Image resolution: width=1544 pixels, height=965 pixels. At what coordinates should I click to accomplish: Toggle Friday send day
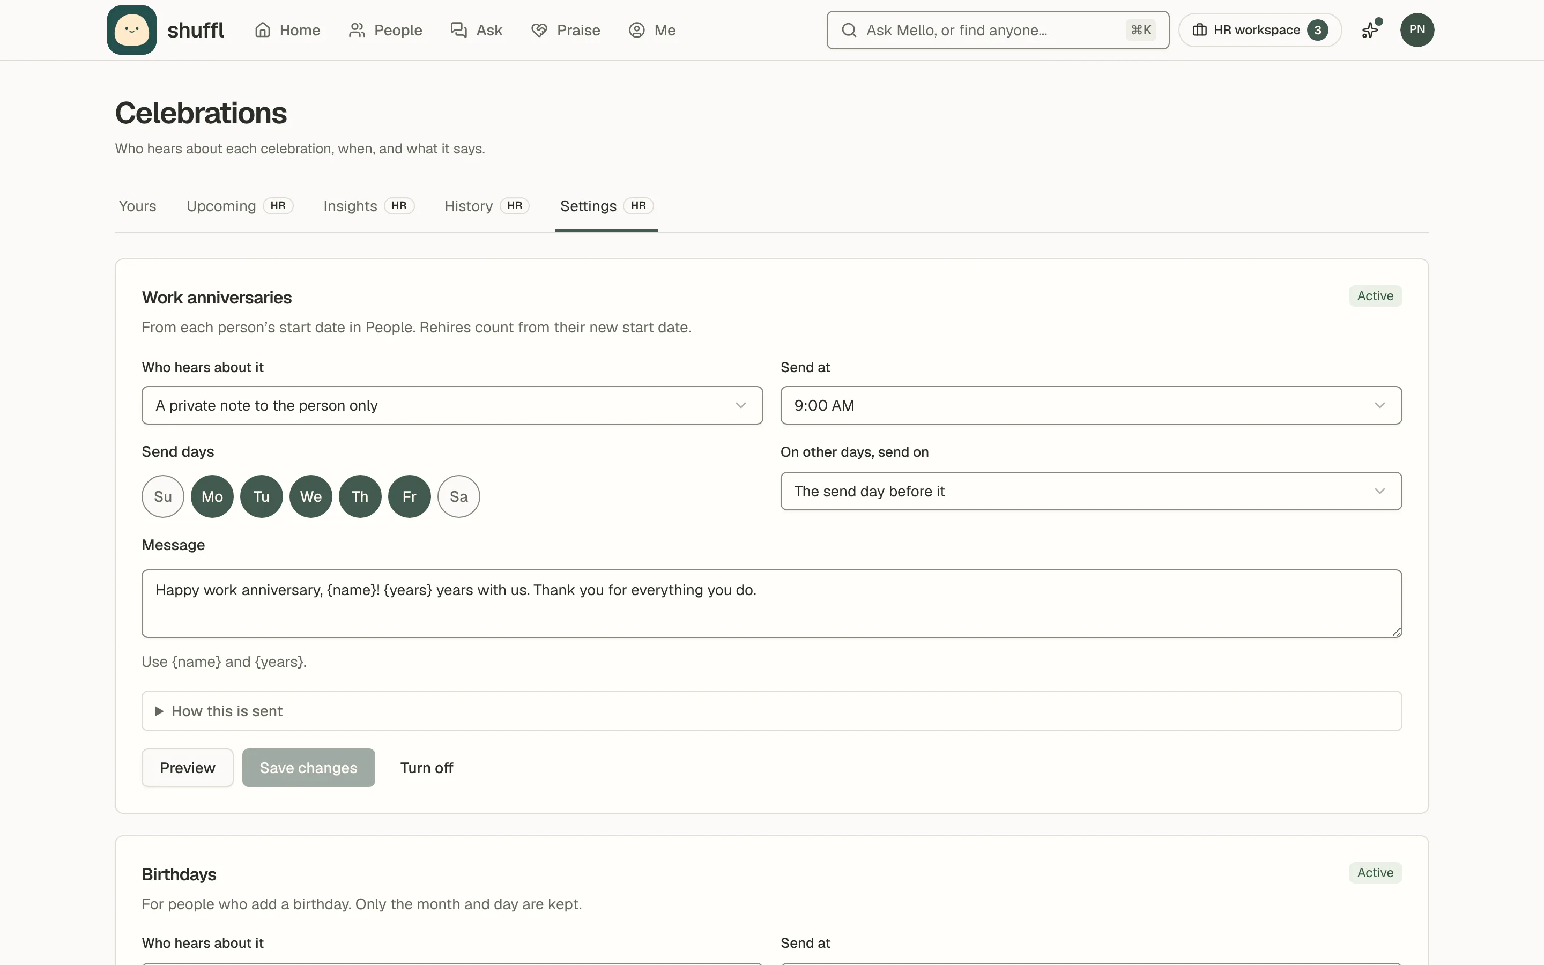[x=410, y=496]
